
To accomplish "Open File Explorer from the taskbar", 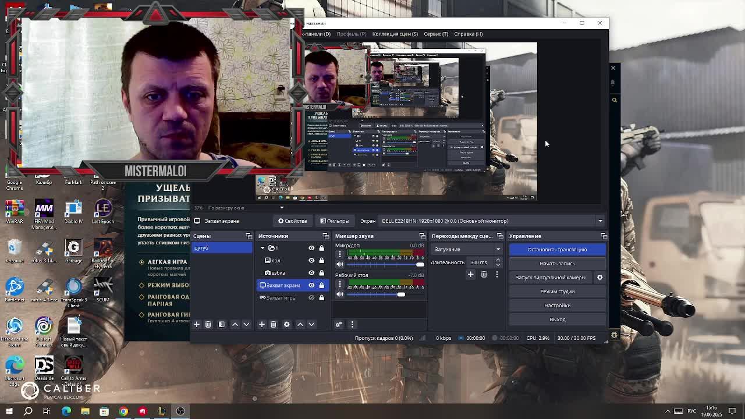I will pos(85,411).
